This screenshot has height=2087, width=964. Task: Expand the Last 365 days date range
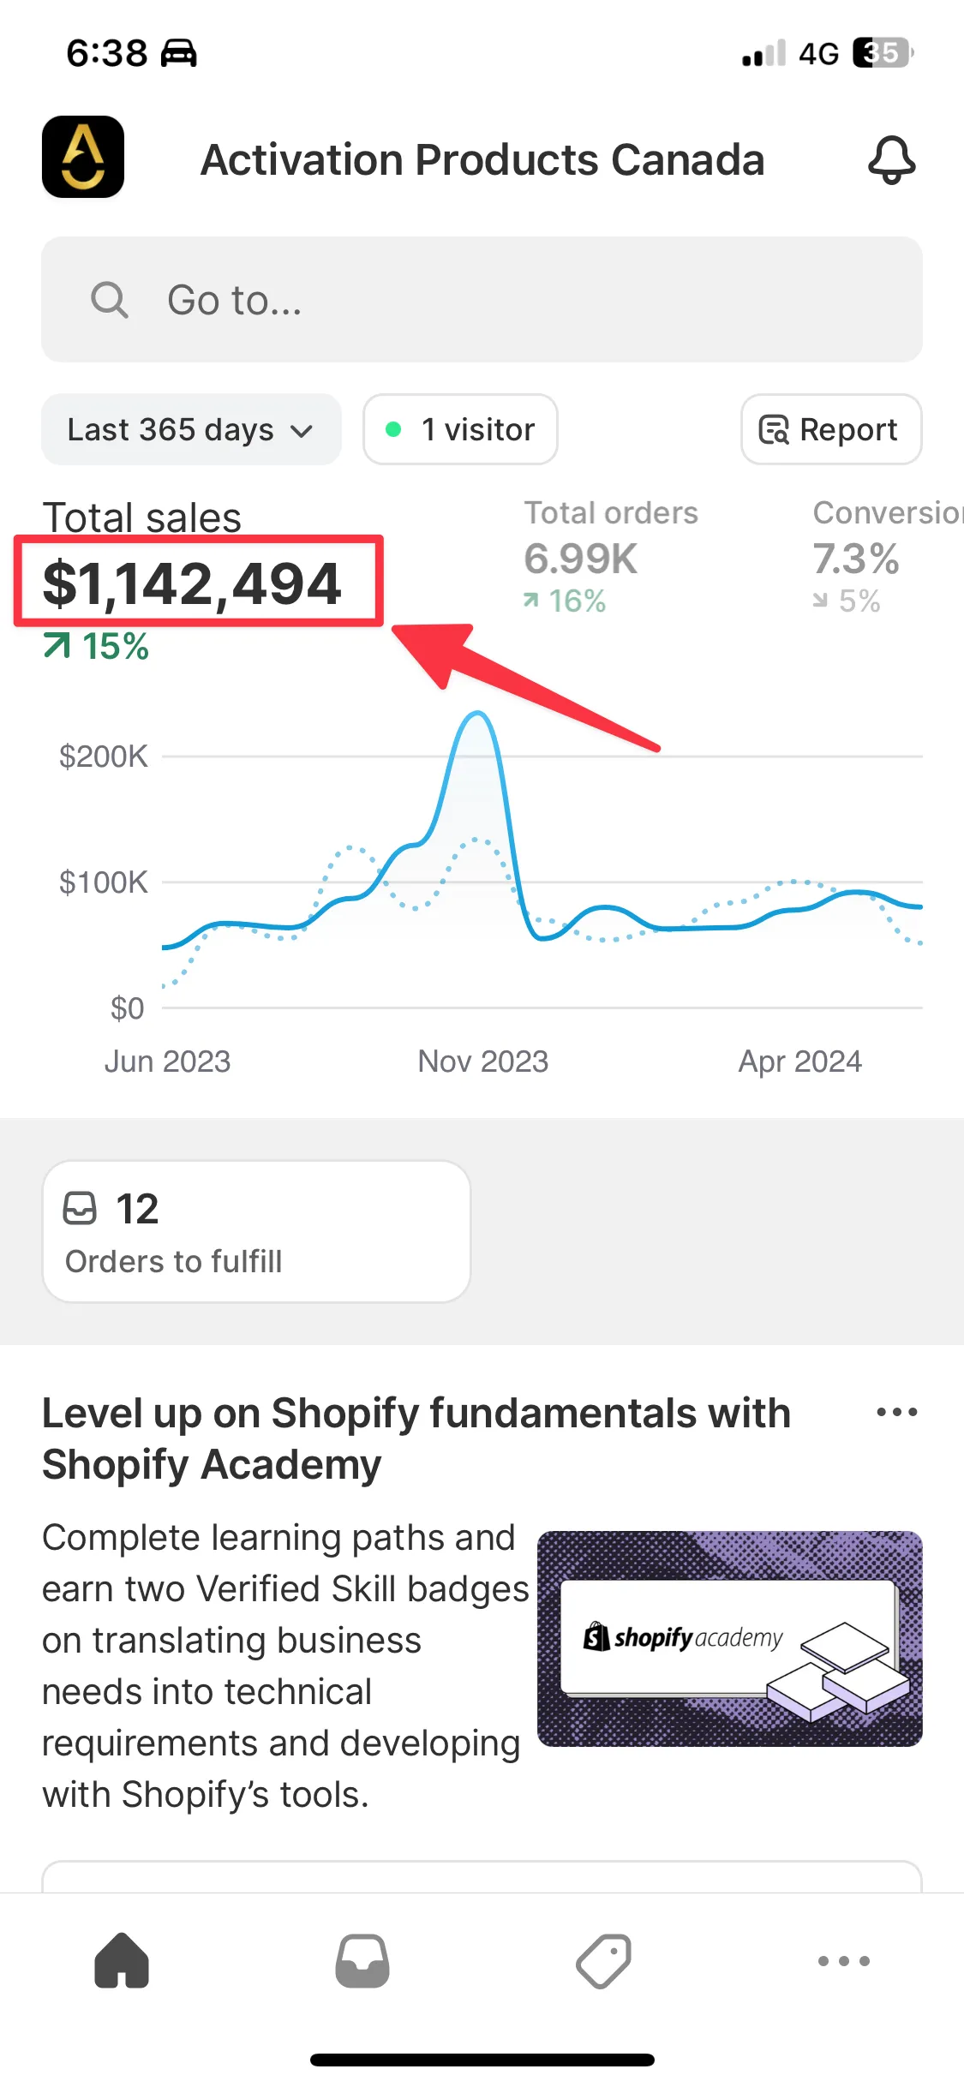pos(191,429)
